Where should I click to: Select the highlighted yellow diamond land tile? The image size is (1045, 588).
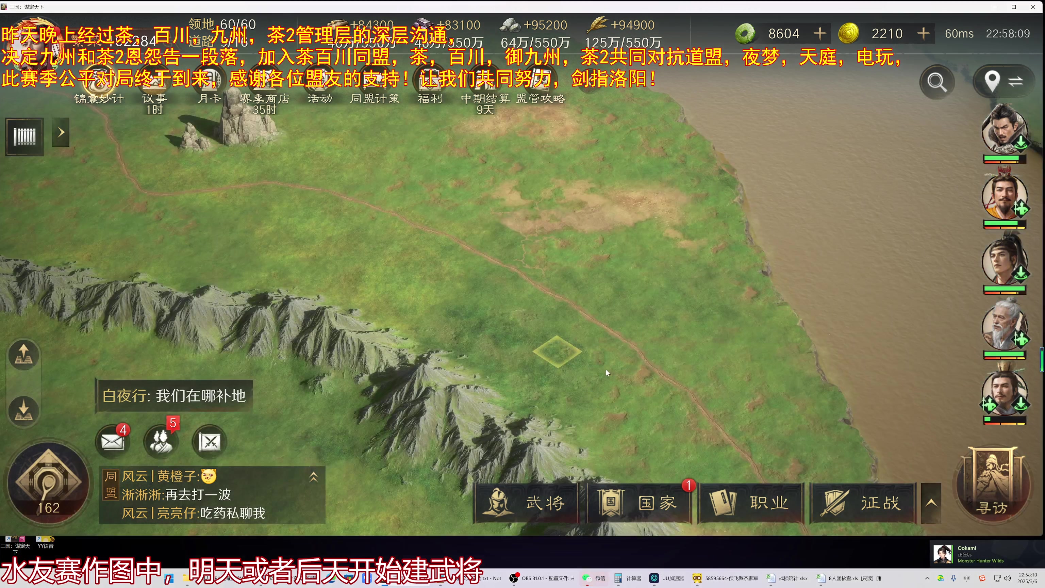557,352
